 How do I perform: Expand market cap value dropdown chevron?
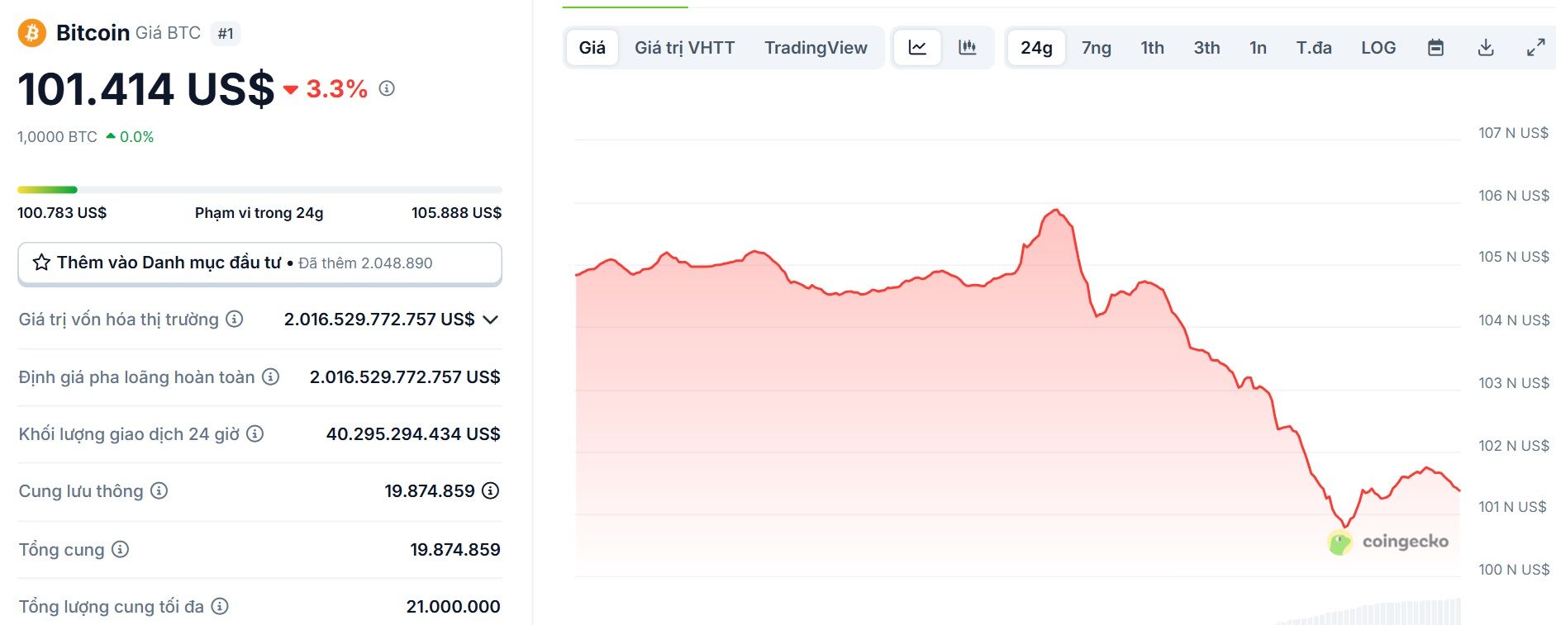point(491,320)
